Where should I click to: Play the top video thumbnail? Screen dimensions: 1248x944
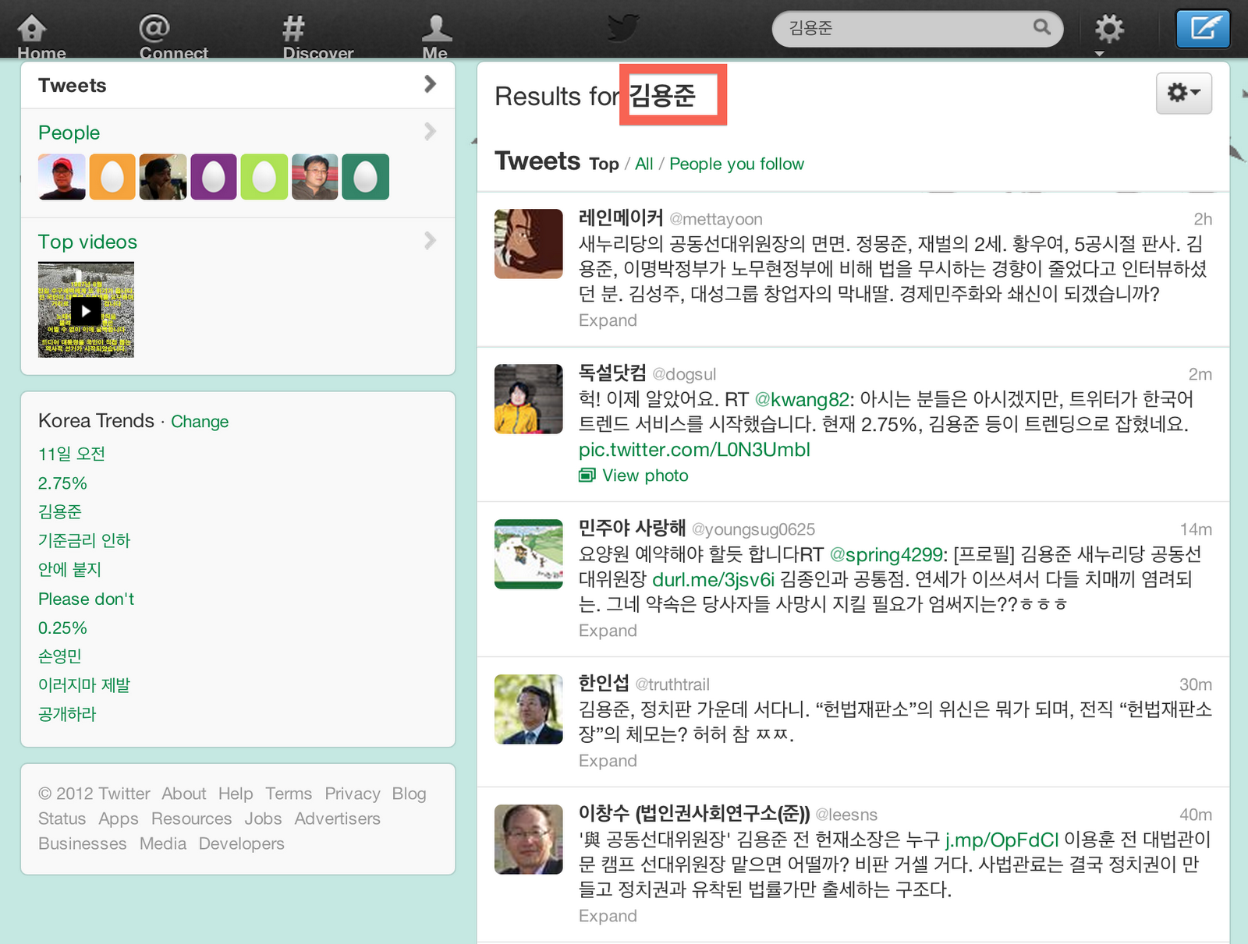pos(86,310)
